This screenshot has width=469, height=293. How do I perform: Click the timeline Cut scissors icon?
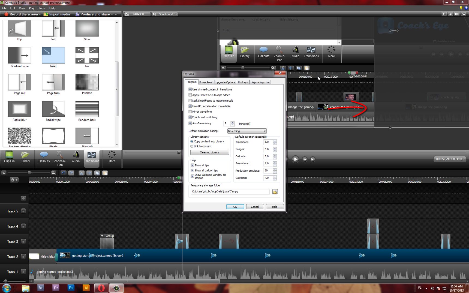point(81,173)
